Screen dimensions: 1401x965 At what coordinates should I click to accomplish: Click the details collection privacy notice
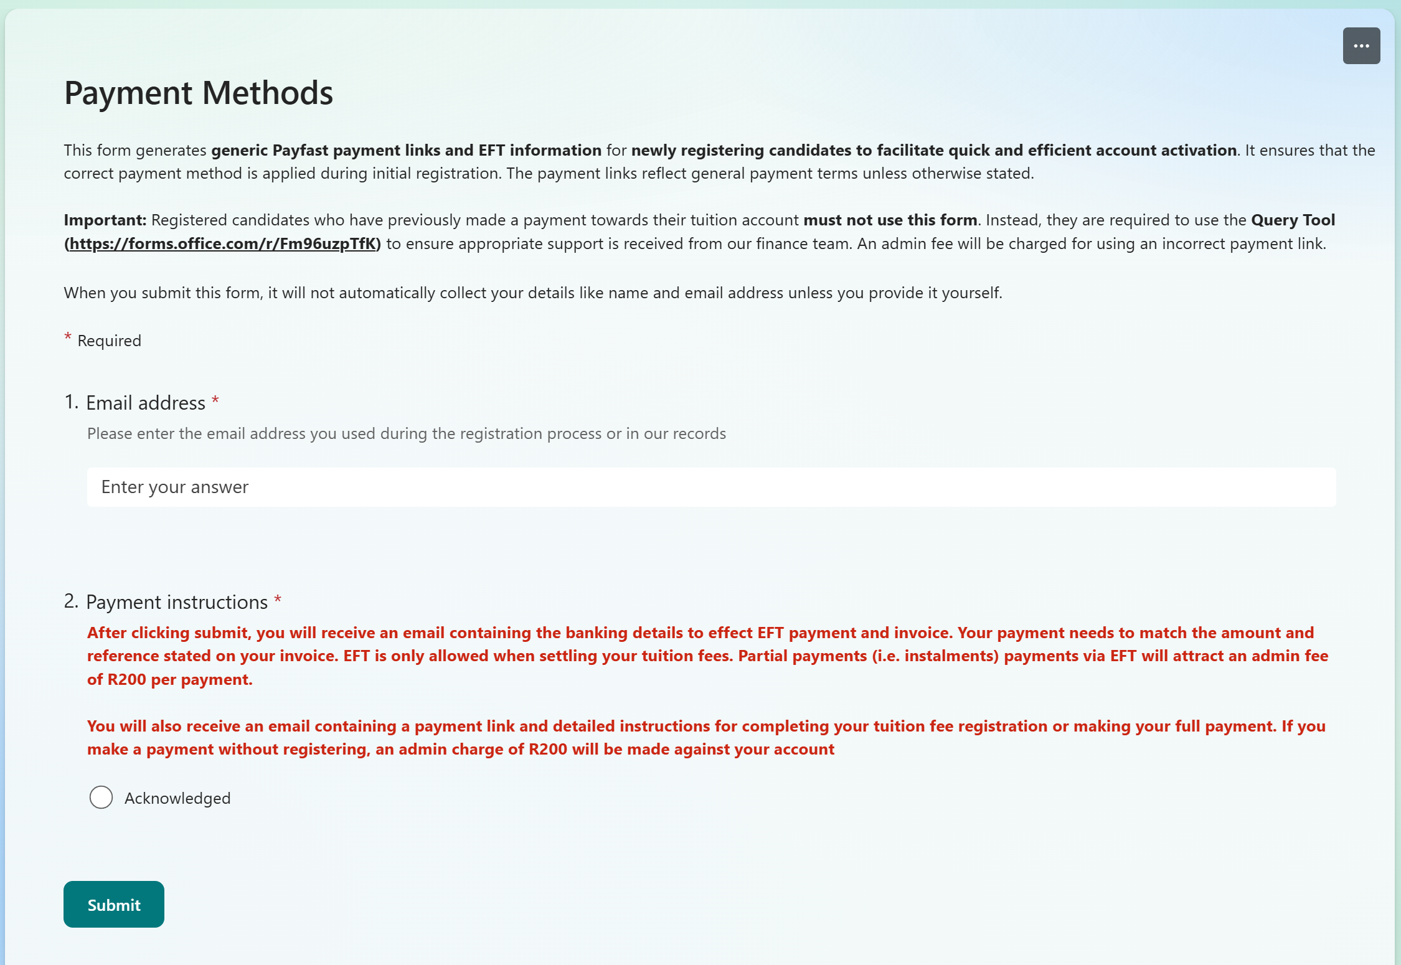click(x=533, y=293)
